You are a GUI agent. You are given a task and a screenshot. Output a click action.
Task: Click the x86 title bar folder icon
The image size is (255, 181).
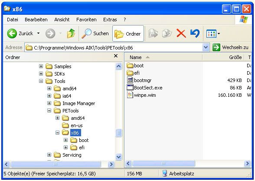tap(7, 9)
